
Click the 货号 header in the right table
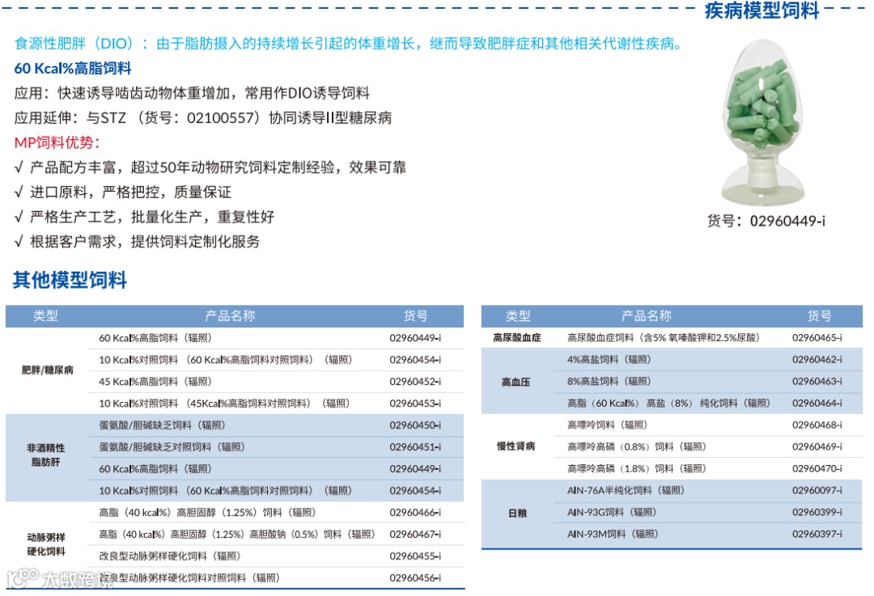[x=819, y=316]
